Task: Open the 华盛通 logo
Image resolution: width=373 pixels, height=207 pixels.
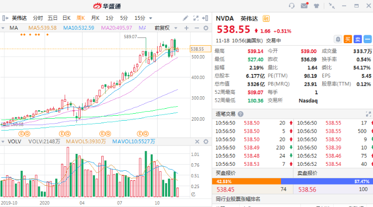Action: coord(107,6)
